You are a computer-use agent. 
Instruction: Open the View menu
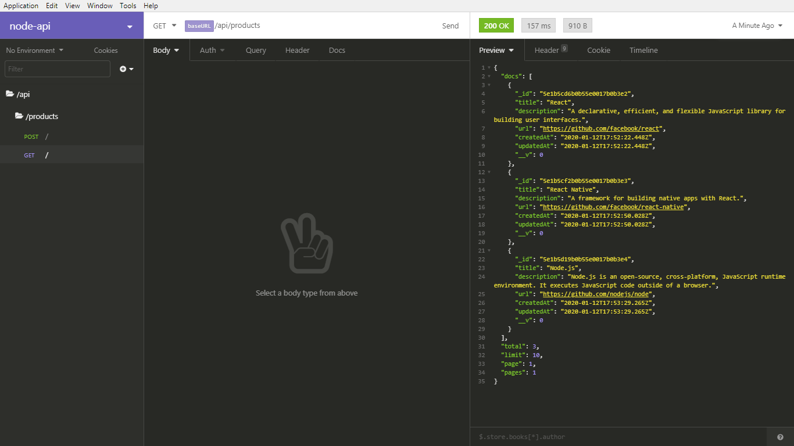tap(73, 6)
